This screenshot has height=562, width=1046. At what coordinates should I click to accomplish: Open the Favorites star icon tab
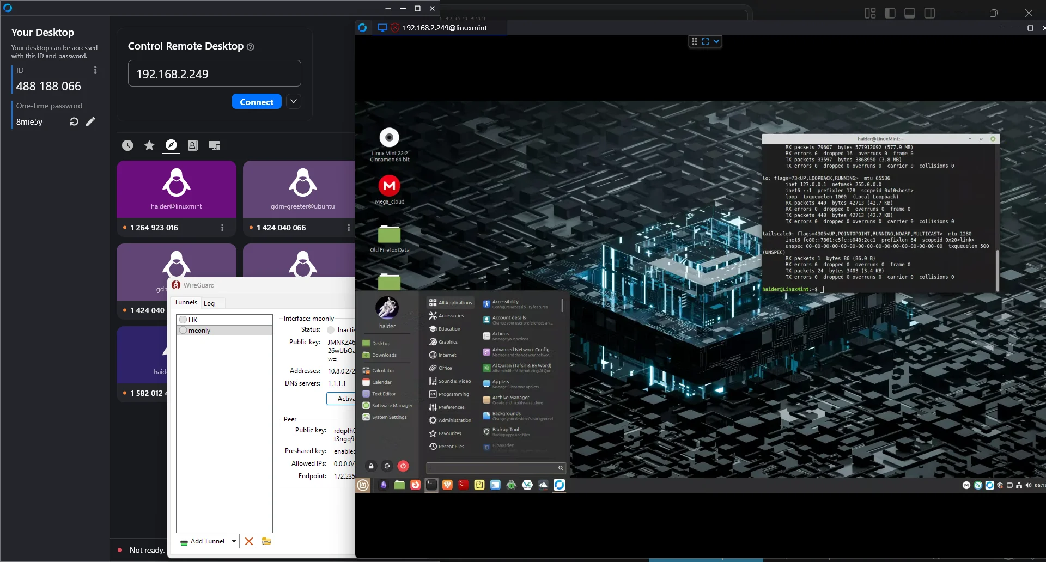(149, 145)
